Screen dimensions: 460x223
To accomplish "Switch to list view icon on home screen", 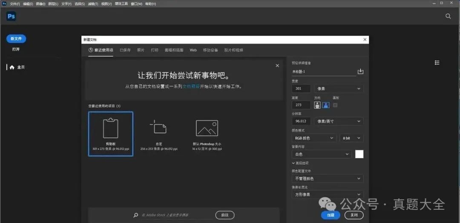I will (x=437, y=62).
